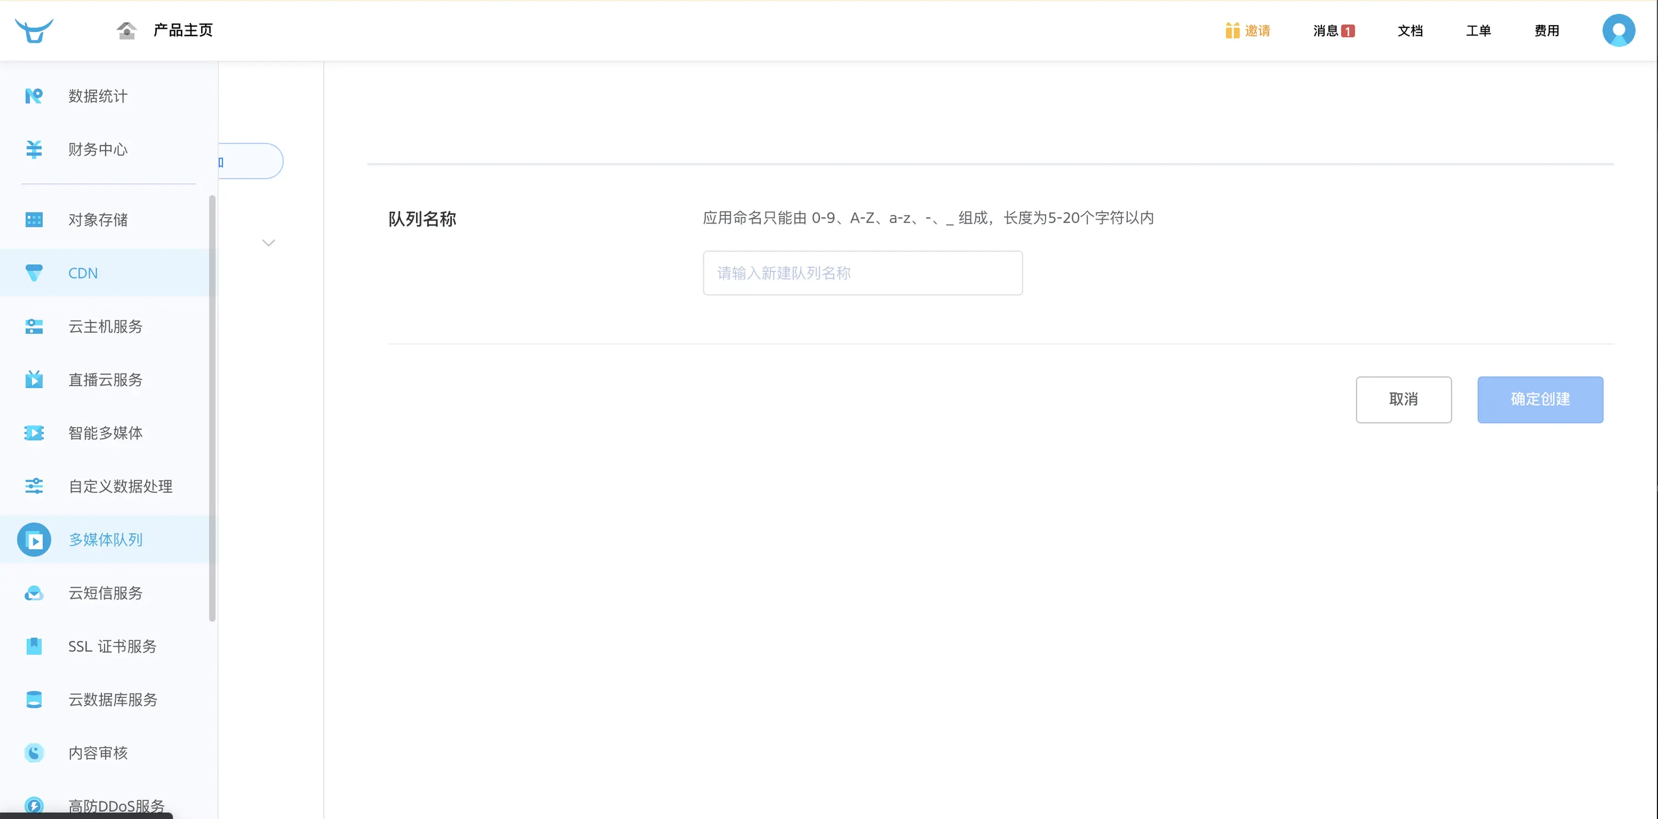The image size is (1658, 819).
Task: Open the 消息 notifications menu
Action: (x=1333, y=31)
